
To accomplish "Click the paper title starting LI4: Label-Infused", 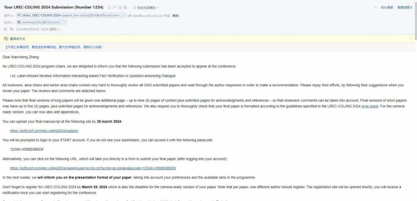I will [93, 76].
